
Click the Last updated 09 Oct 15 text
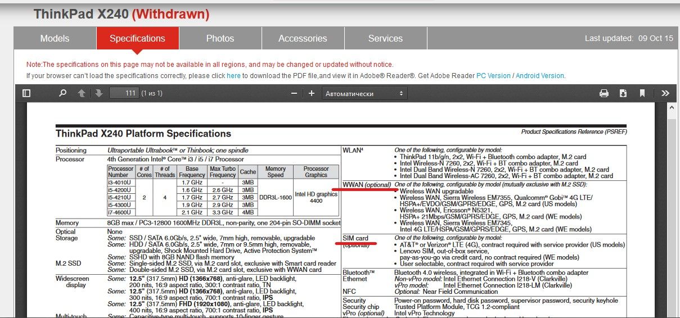pyautogui.click(x=629, y=38)
